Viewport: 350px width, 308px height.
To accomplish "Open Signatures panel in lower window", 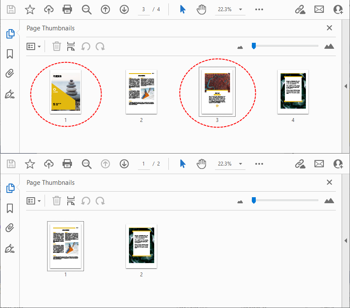I will tap(9, 248).
